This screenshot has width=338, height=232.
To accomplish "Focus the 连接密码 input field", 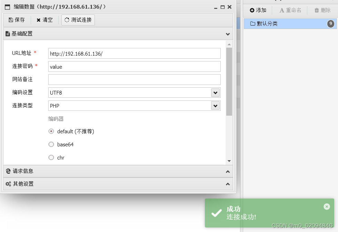I will tap(134, 67).
